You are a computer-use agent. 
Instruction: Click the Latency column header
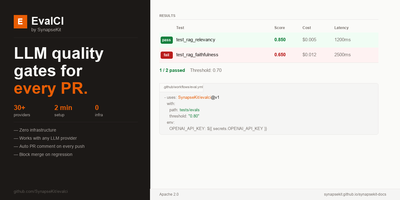(341, 28)
